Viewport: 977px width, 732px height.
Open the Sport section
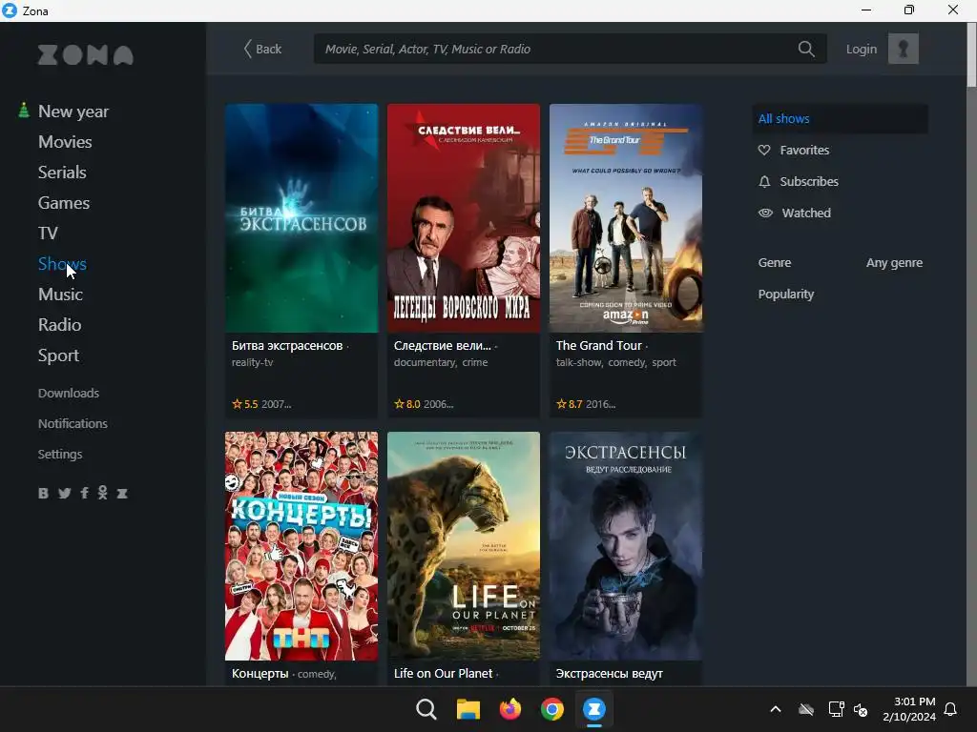[58, 356]
